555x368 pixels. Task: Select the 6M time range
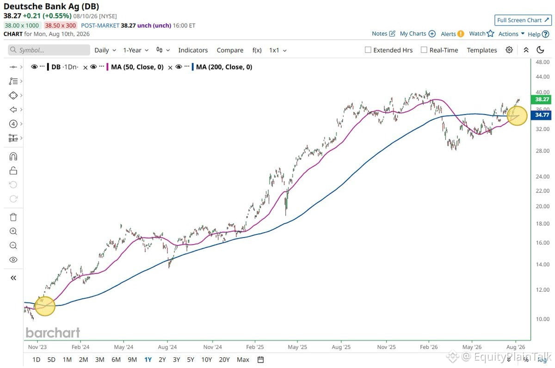pyautogui.click(x=116, y=360)
